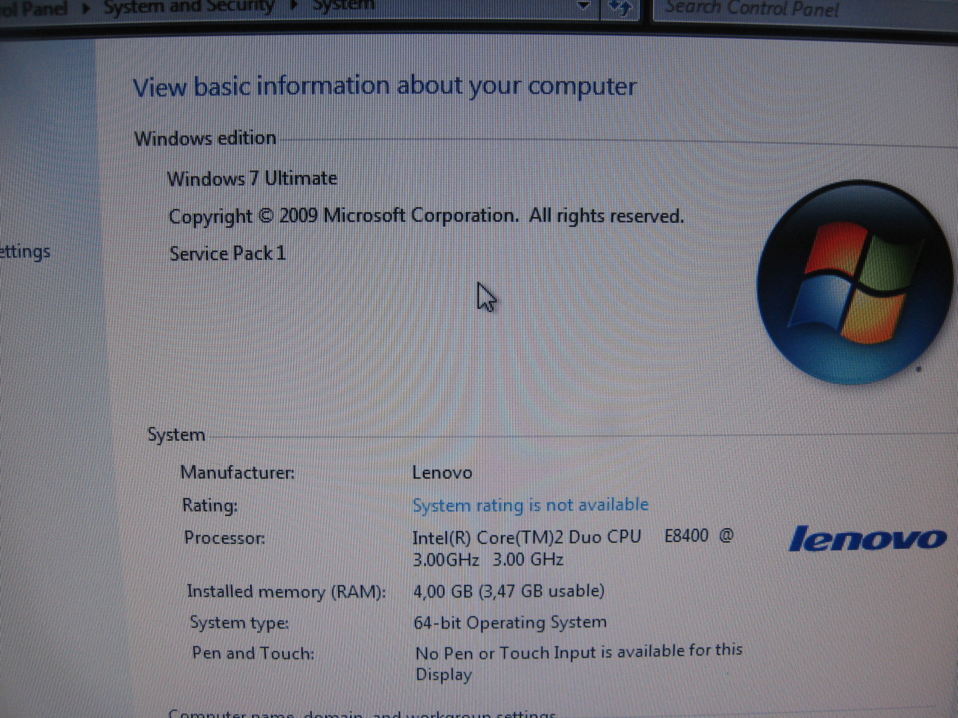
Task: Expand the breadcrumb arrow after System and Security
Action: coord(294,6)
